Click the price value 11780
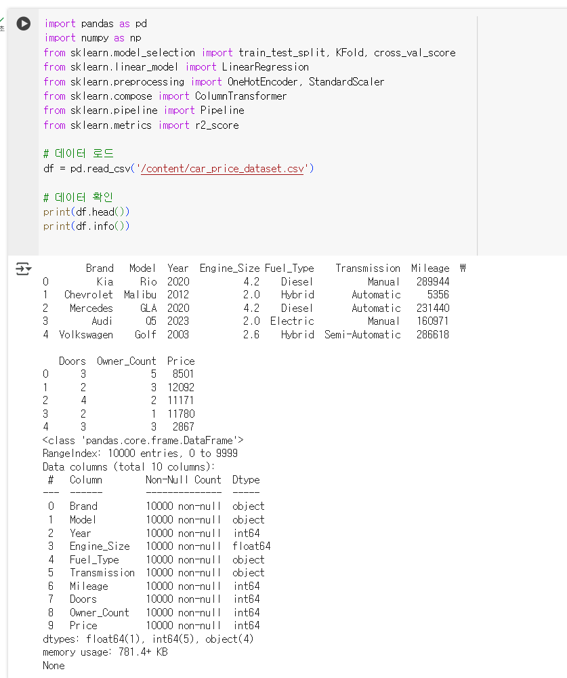The image size is (567, 678). 181,414
